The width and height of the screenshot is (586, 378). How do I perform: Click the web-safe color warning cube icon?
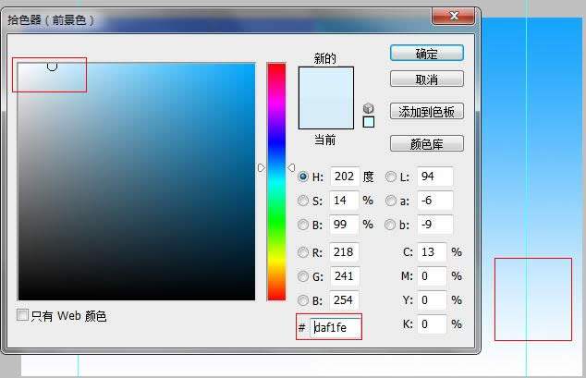click(369, 108)
